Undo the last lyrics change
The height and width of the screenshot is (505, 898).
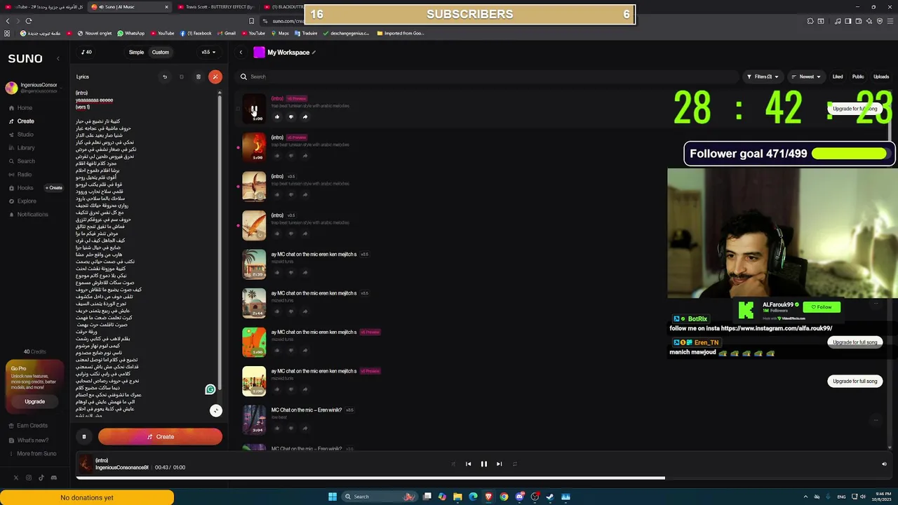pos(165,77)
